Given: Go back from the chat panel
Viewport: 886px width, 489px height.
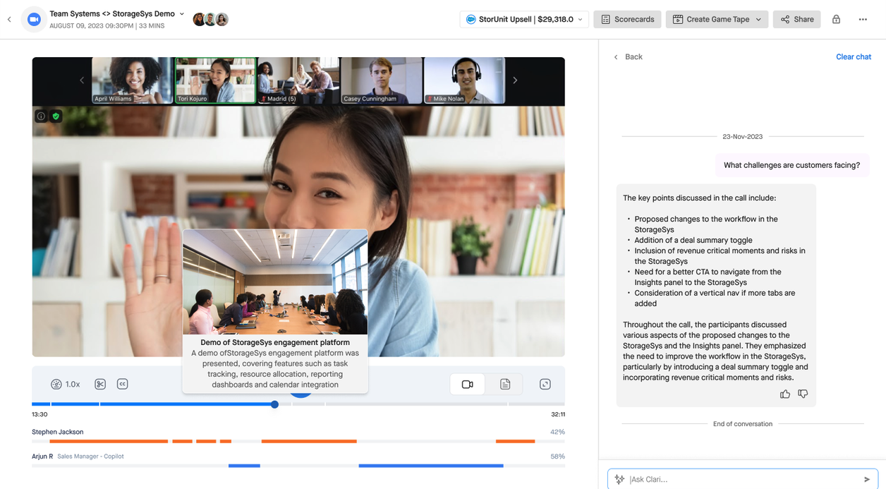Looking at the screenshot, I should (628, 56).
